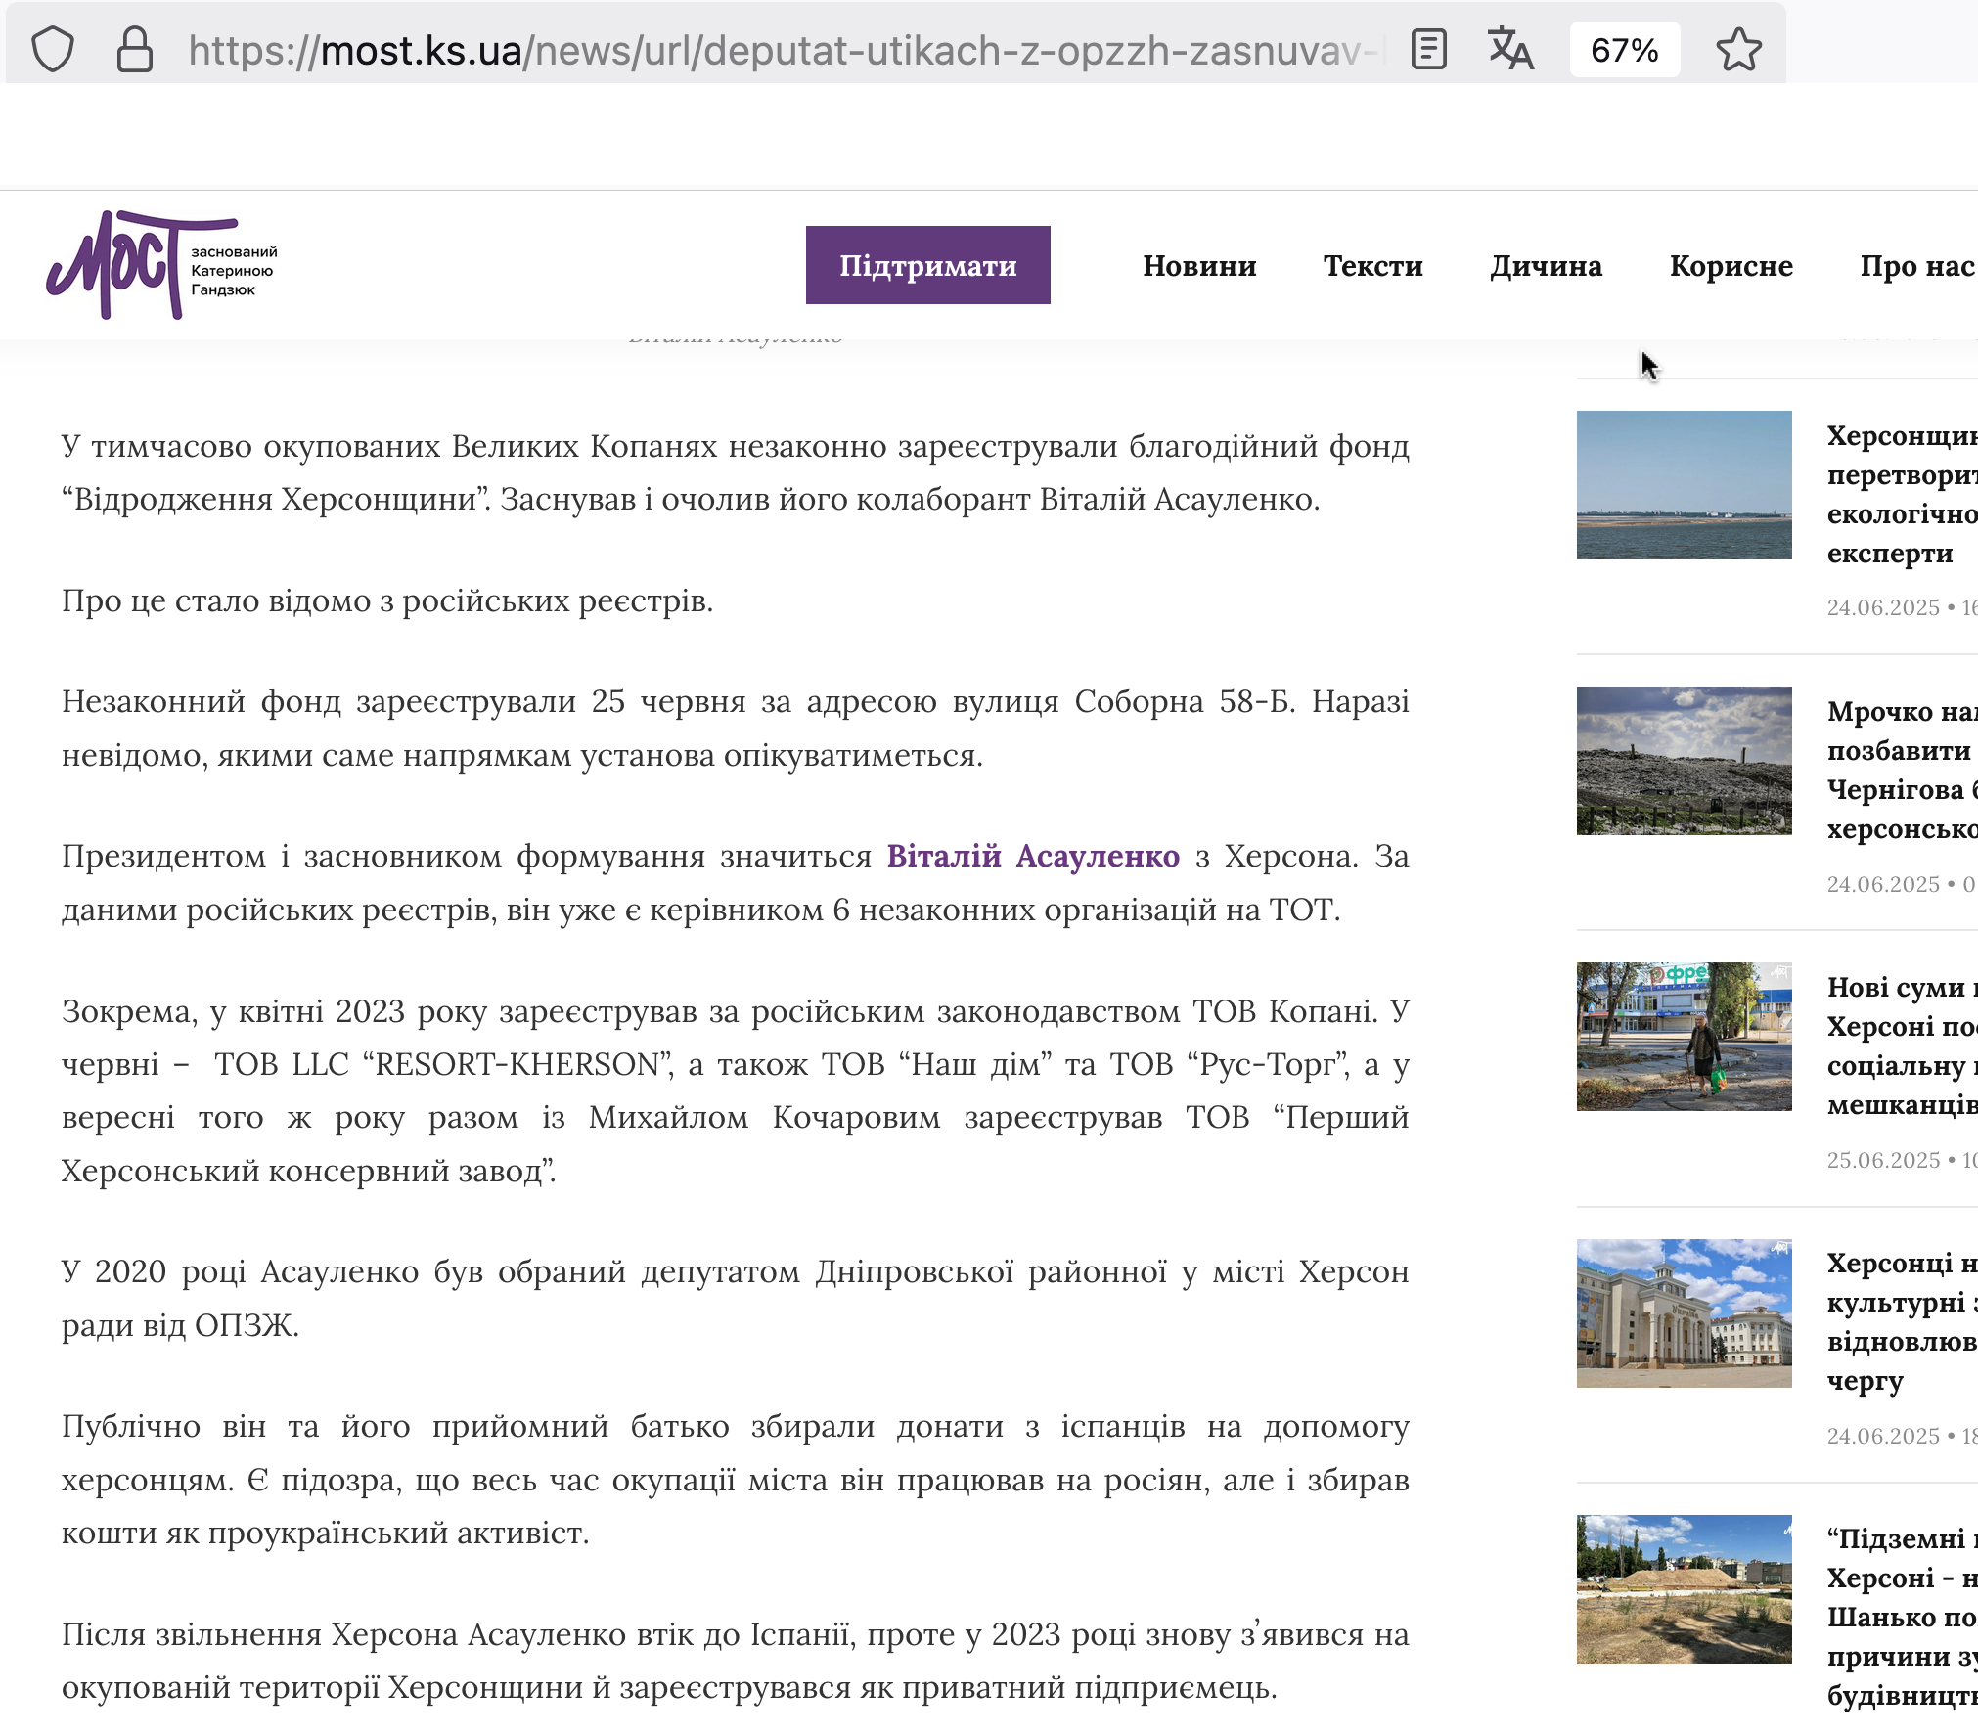The image size is (1978, 1734).
Task: Click the Підтримати support button
Action: (927, 265)
